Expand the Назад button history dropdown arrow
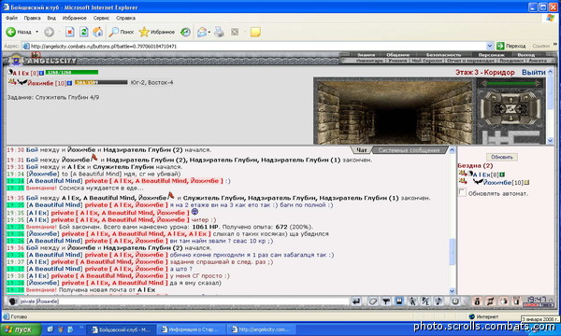561x336 pixels. pos(36,32)
